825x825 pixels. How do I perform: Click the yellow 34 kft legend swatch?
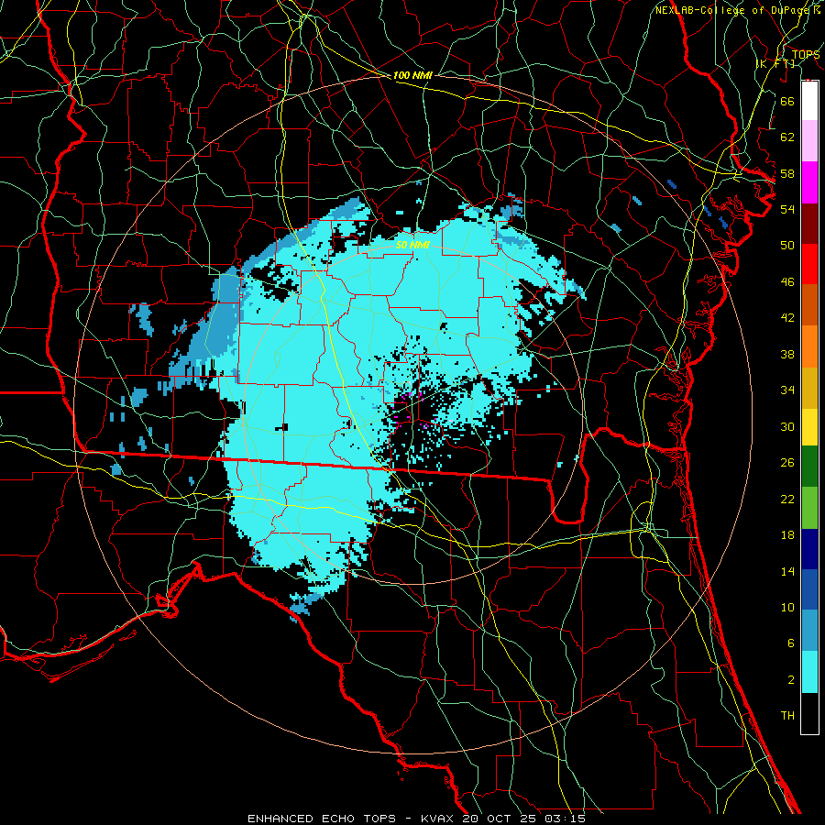[x=809, y=426]
